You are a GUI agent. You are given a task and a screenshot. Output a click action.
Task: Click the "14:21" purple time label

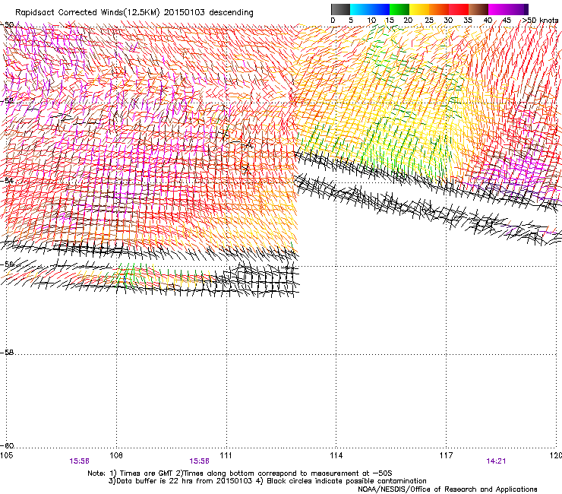(496, 461)
